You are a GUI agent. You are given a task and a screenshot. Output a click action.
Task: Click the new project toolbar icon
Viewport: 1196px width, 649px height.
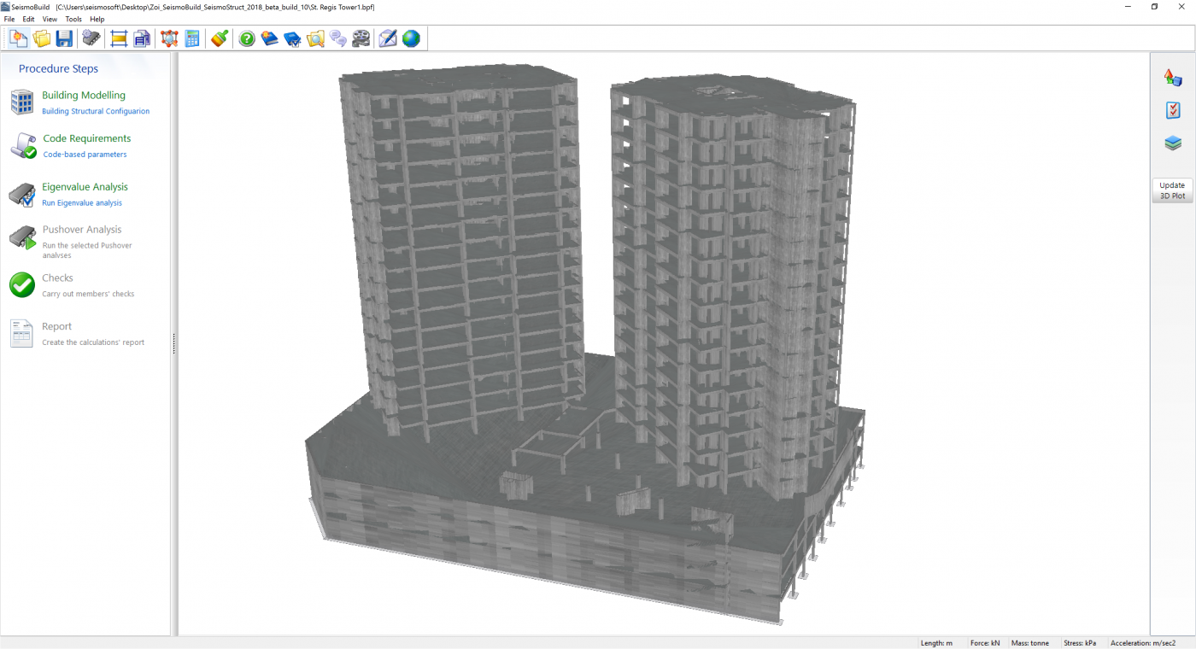tap(18, 38)
